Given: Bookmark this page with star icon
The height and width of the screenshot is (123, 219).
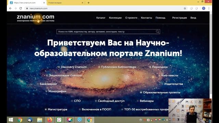Looking at the screenshot, I should 185,8.
